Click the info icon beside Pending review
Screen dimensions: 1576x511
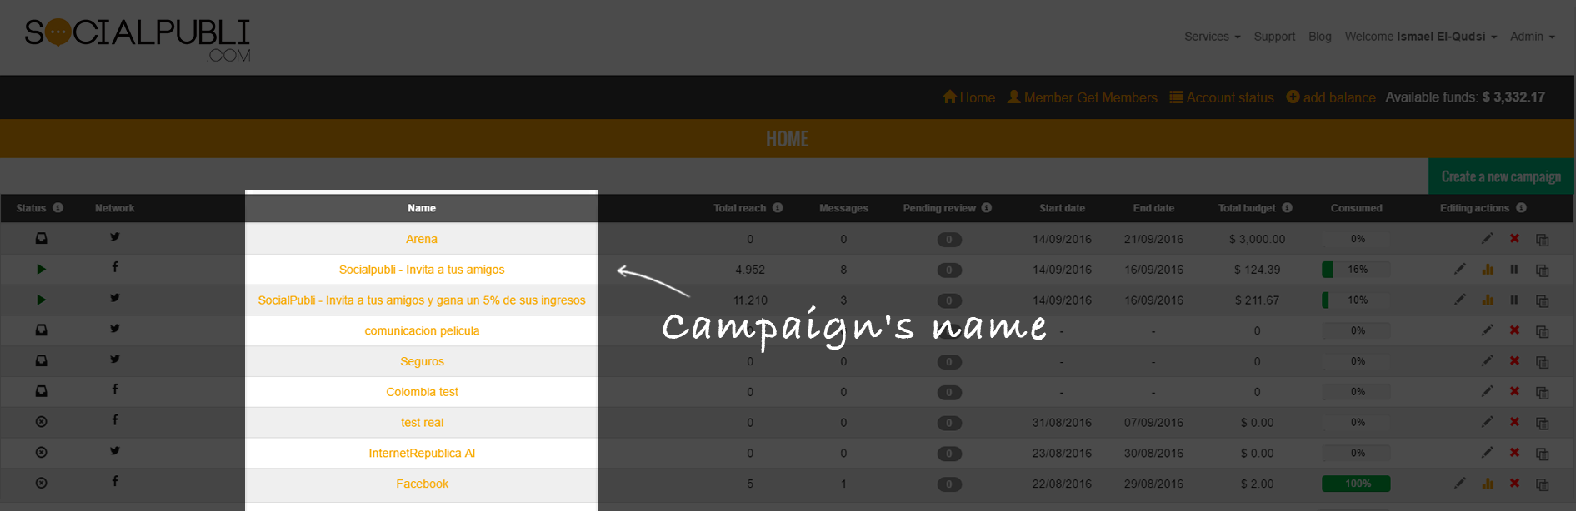pyautogui.click(x=987, y=208)
